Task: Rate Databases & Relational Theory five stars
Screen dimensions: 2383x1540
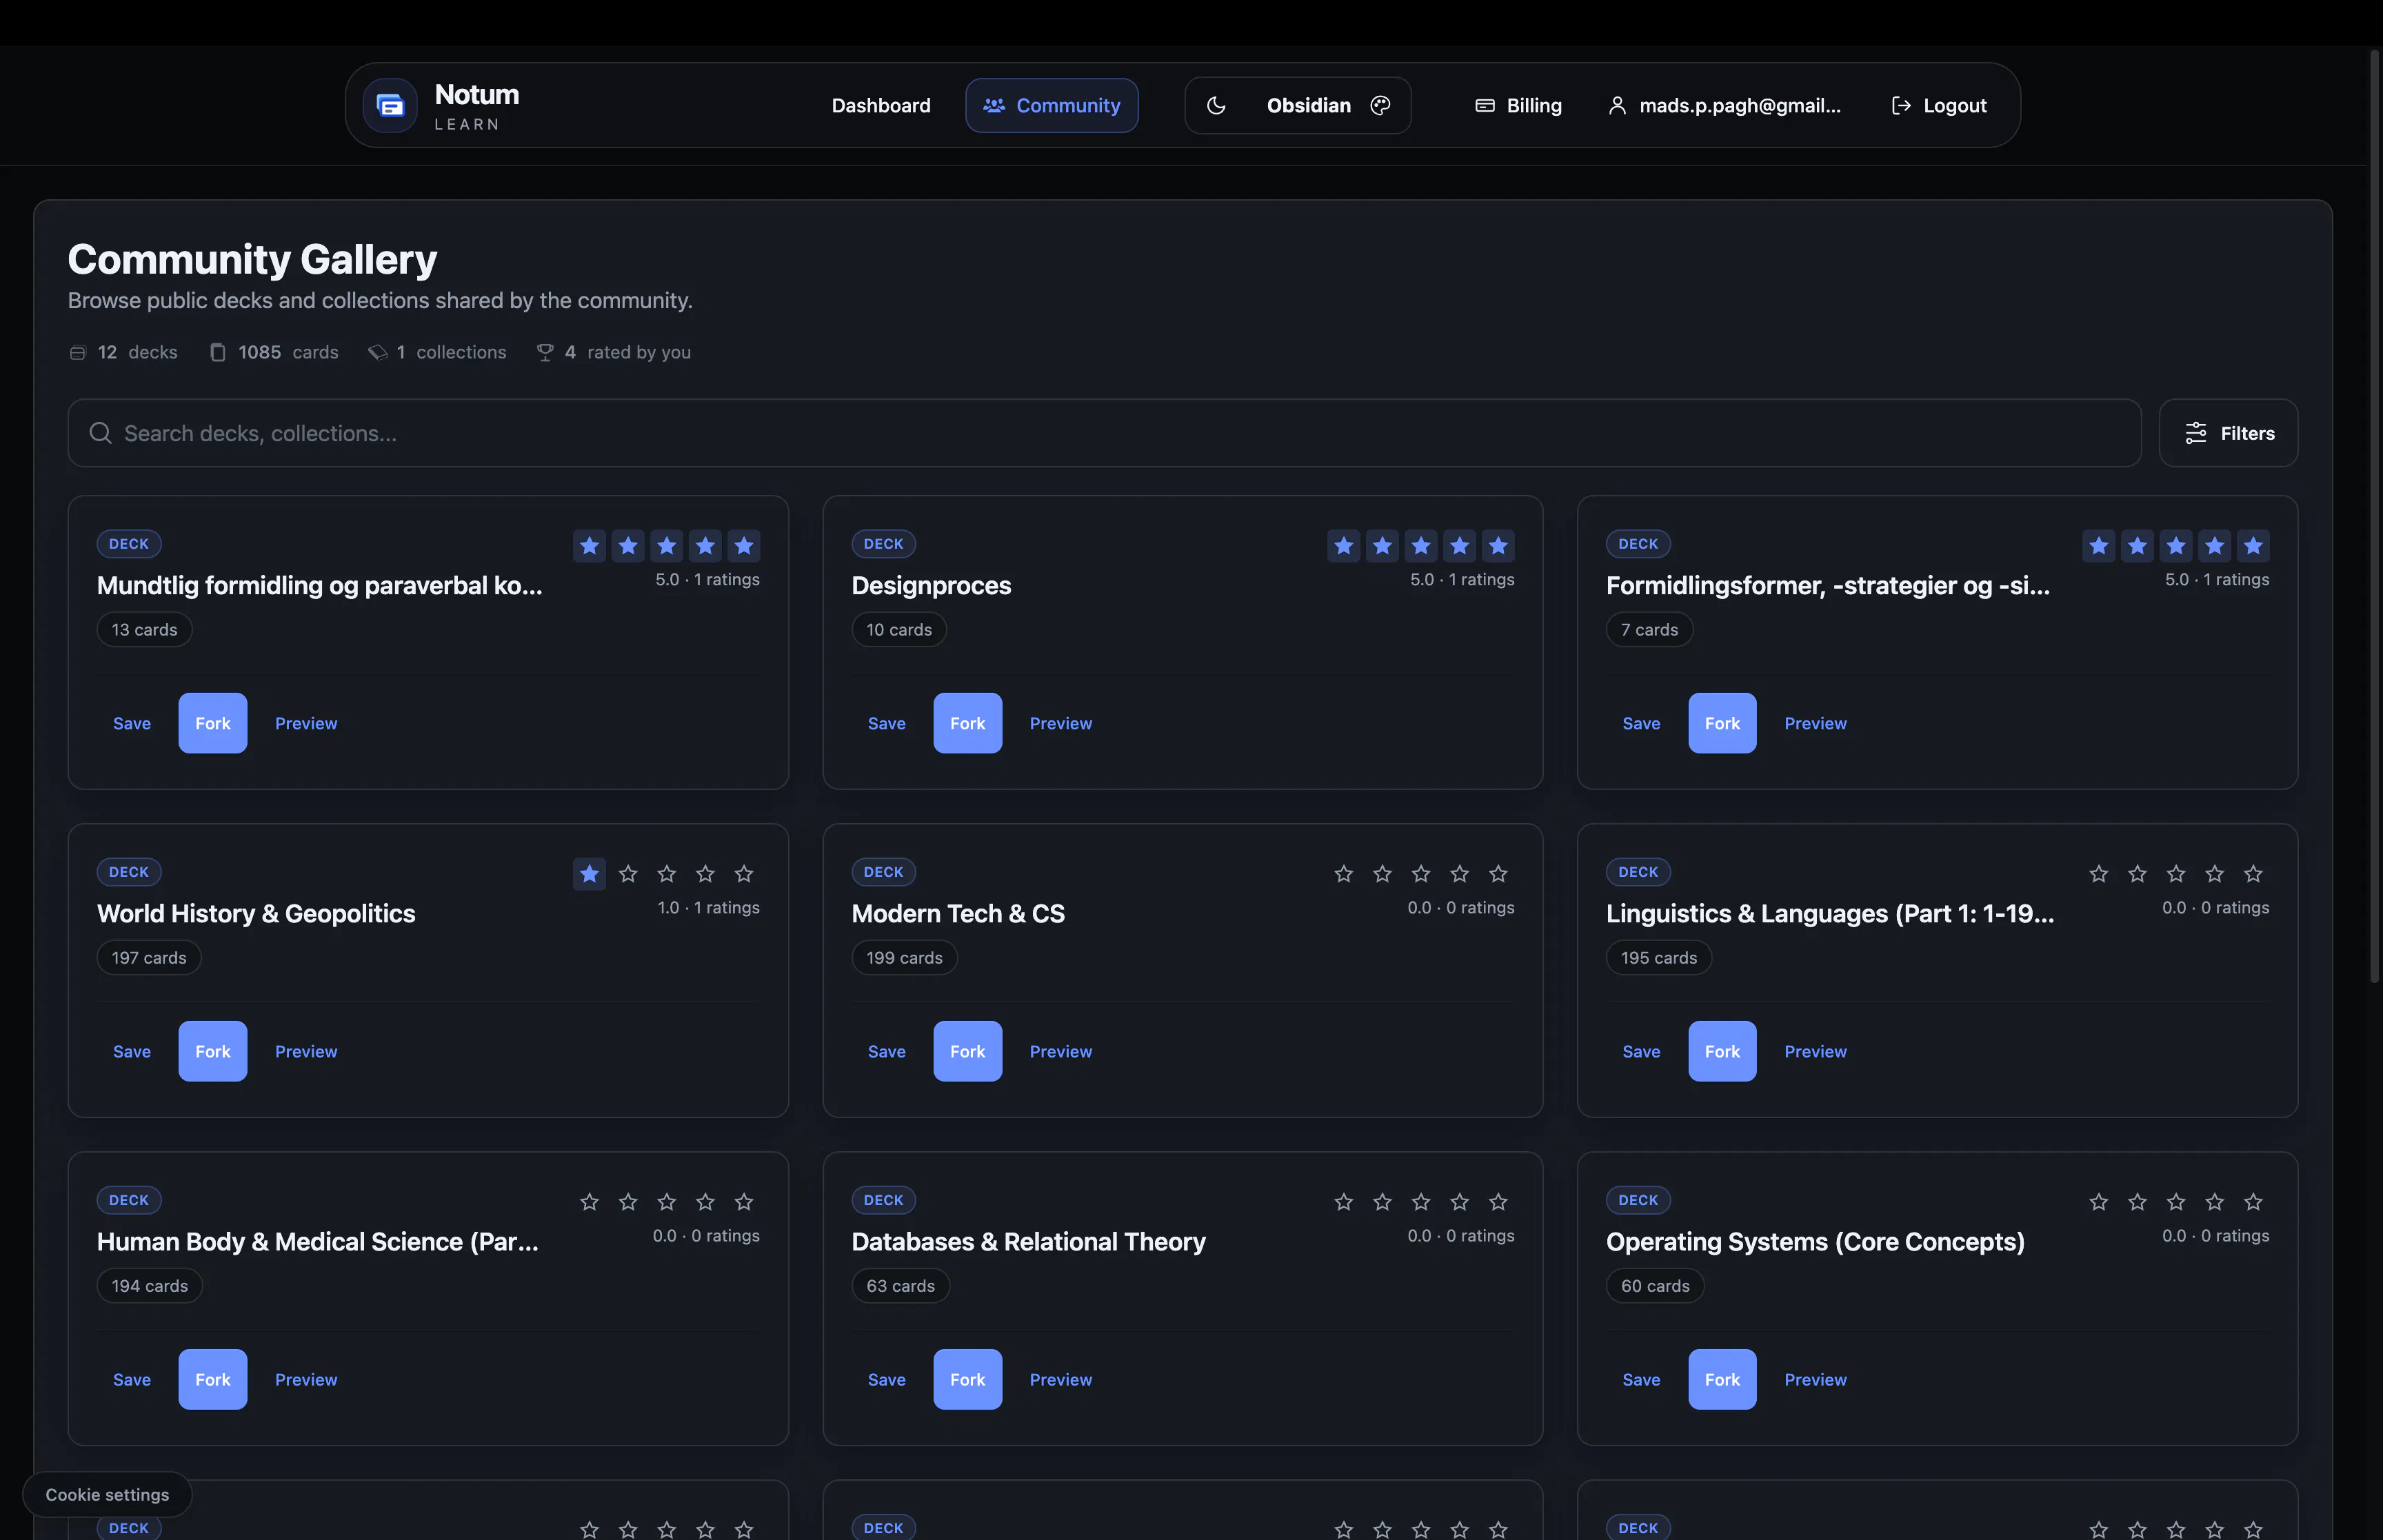Action: (1498, 1202)
